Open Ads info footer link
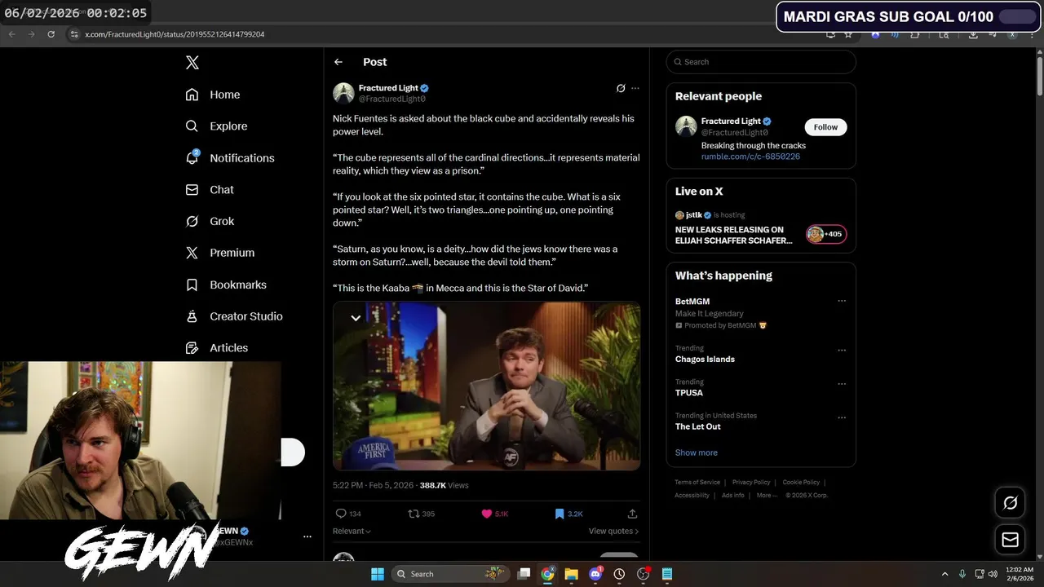The image size is (1044, 587). click(x=732, y=495)
